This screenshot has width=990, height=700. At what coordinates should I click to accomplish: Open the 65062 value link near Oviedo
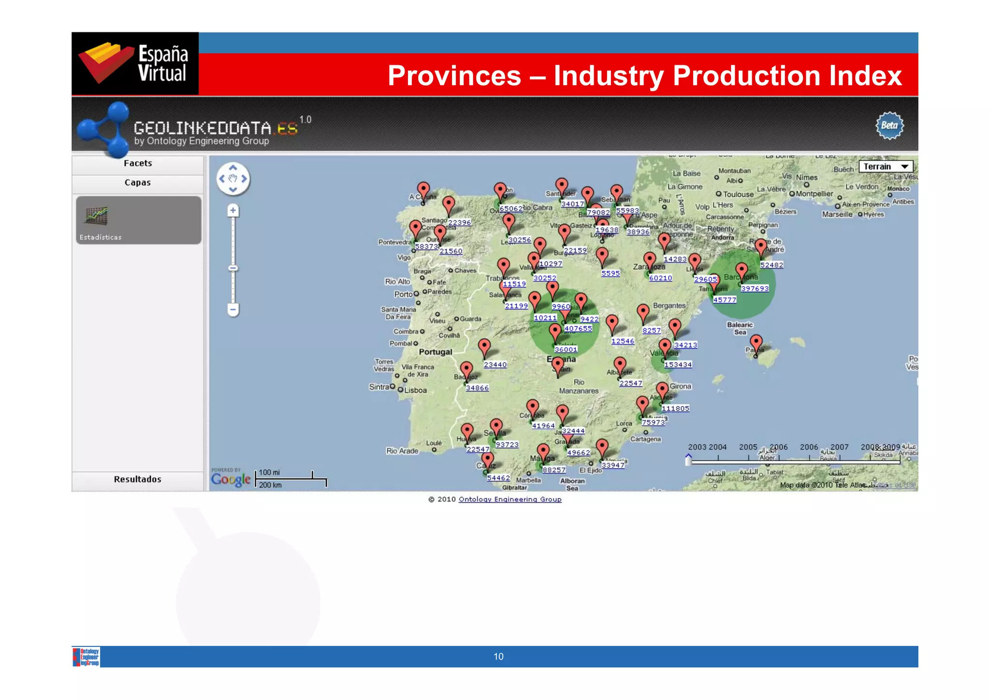pos(511,209)
